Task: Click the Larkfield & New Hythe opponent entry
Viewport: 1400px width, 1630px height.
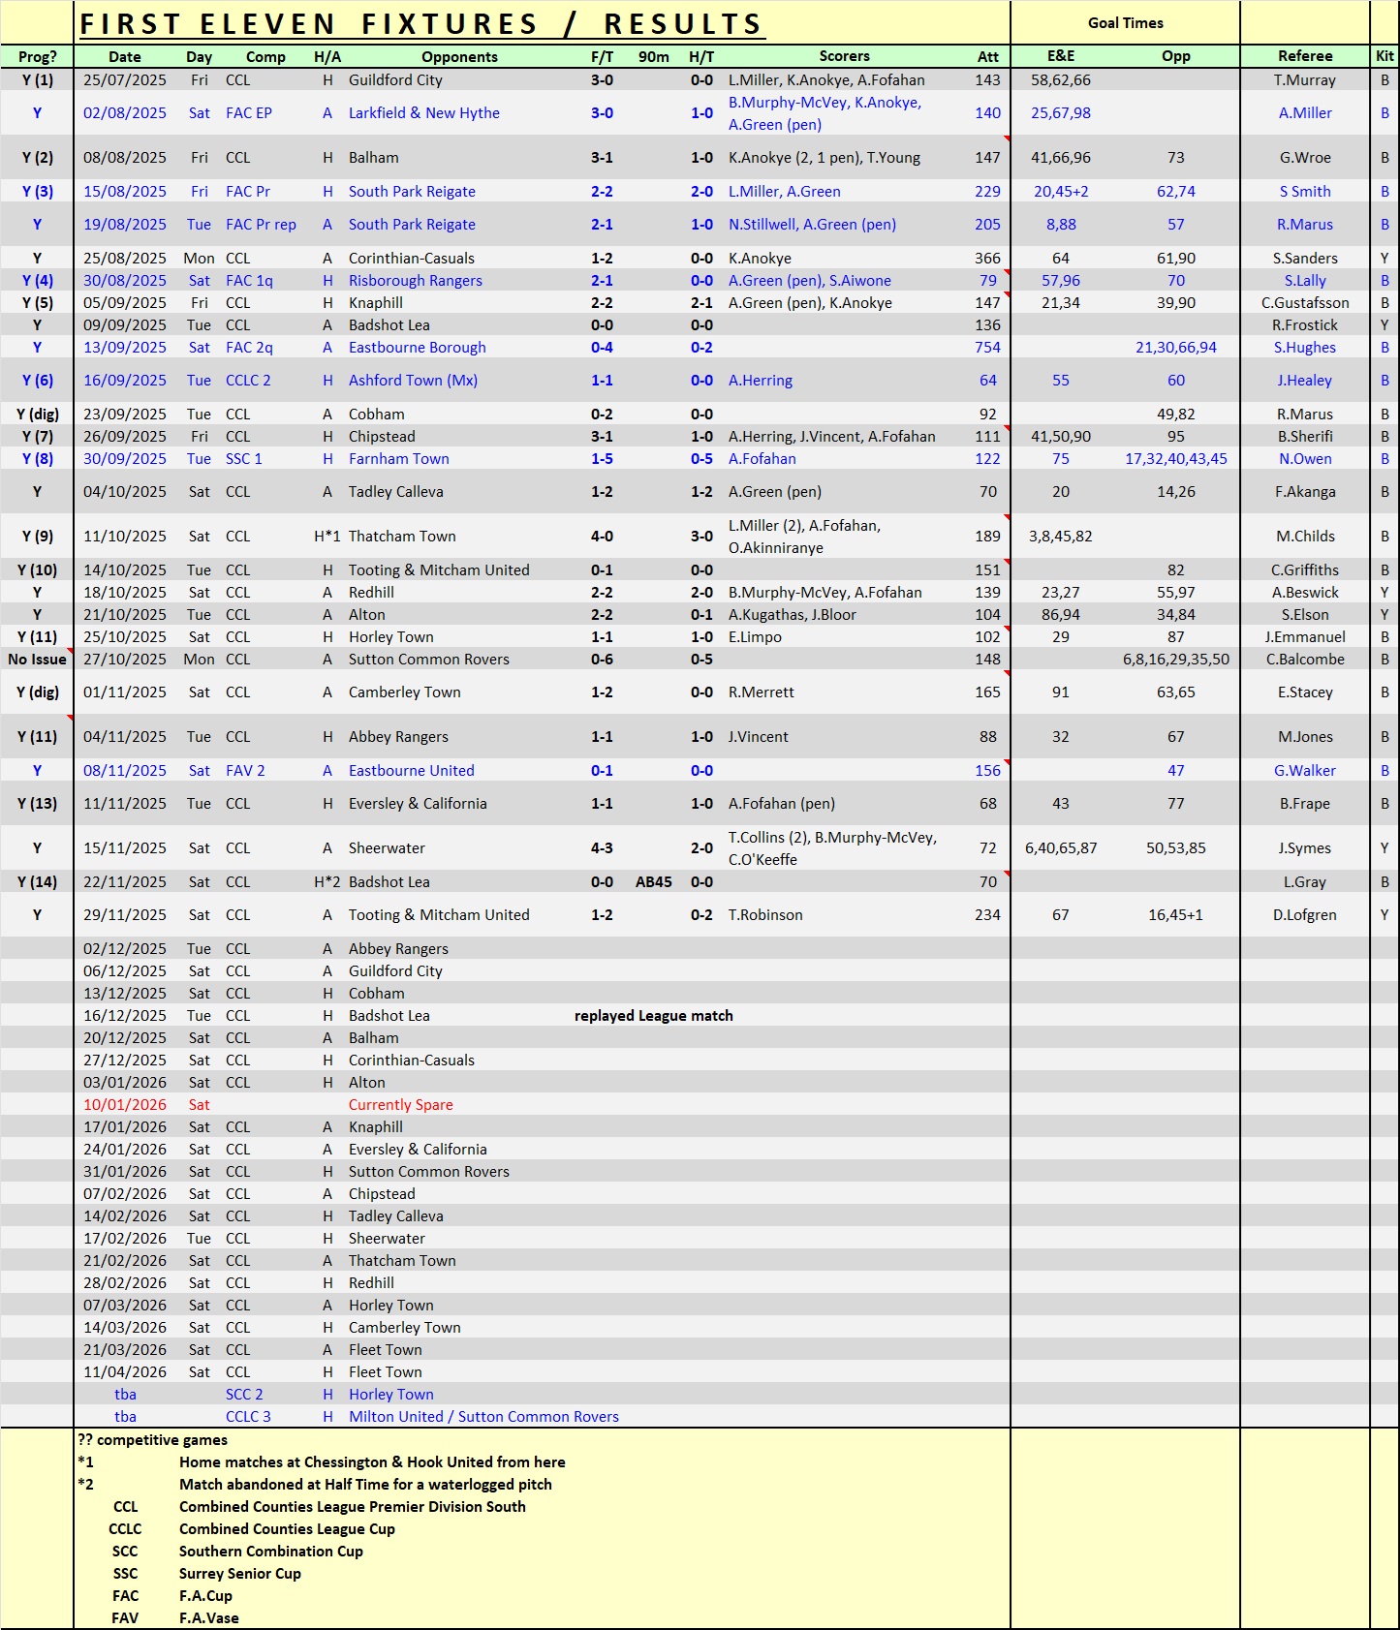Action: 423,113
